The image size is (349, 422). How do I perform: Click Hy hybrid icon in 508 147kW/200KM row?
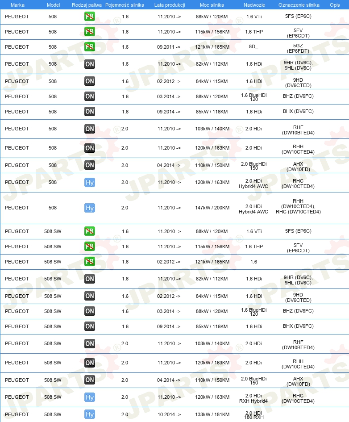pos(90,208)
